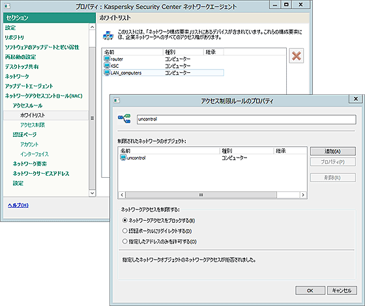
Task: Select 設定 under NAC at bottom of tree
Action: (18, 184)
